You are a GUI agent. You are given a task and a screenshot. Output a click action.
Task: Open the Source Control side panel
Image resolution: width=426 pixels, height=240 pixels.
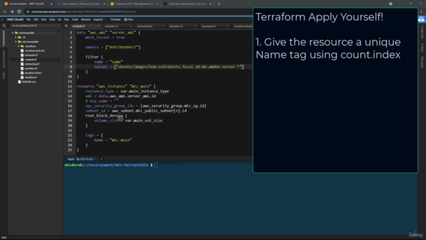pyautogui.click(x=4, y=59)
